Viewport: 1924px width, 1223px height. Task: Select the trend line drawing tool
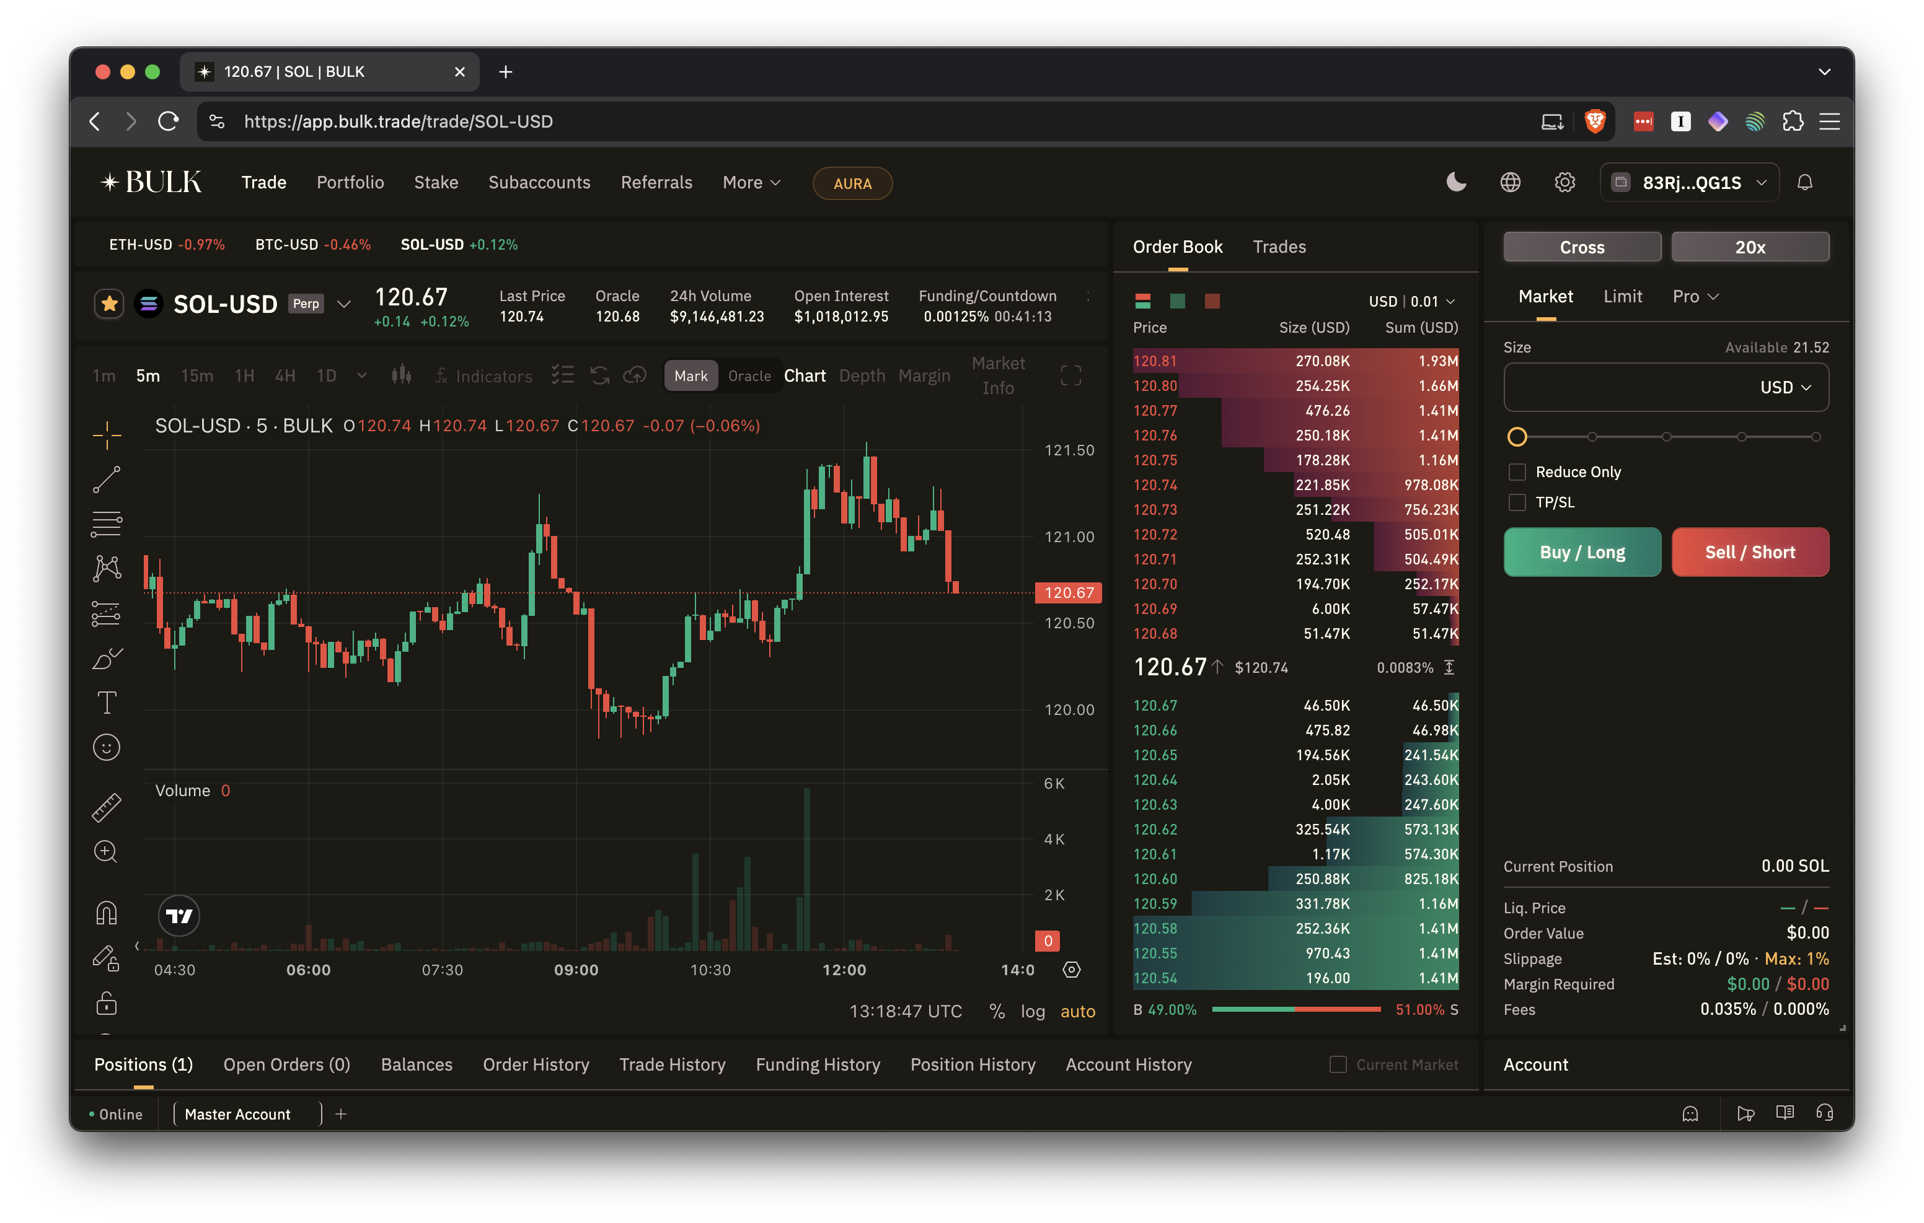pos(106,480)
